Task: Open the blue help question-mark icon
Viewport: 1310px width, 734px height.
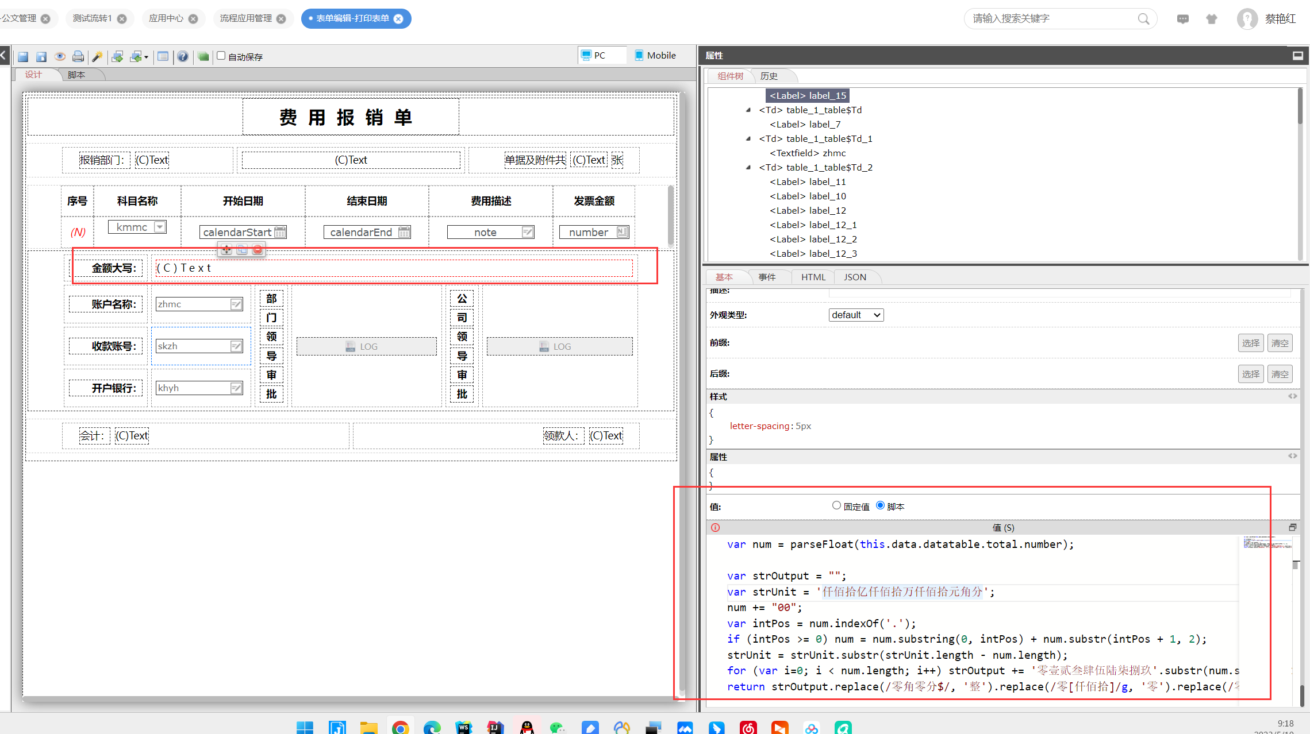Action: click(183, 56)
